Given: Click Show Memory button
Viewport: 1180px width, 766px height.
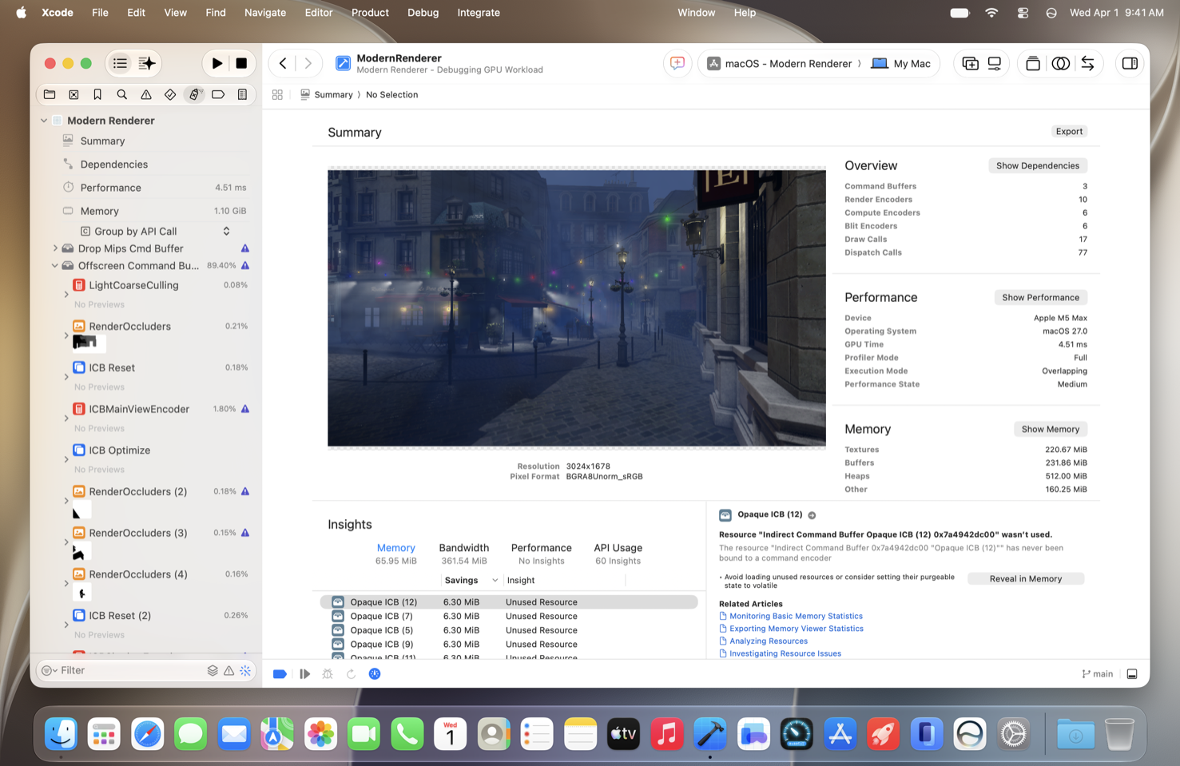Looking at the screenshot, I should [1051, 429].
